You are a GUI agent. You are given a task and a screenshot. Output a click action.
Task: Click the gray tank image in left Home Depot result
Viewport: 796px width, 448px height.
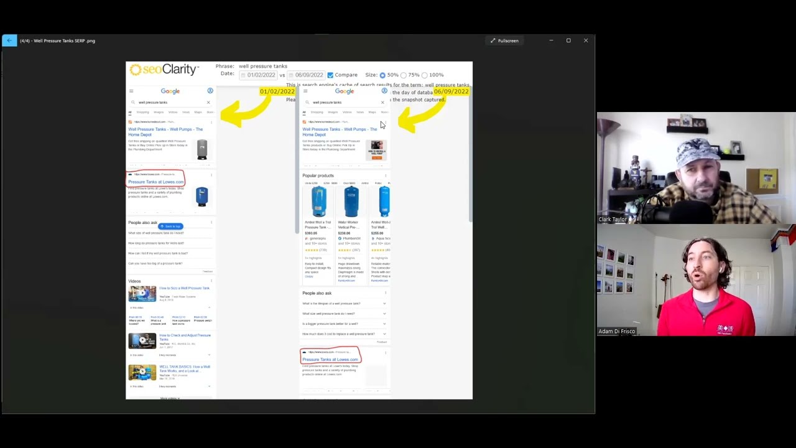(x=201, y=149)
